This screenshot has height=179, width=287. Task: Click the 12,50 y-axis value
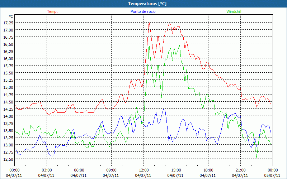tap(8, 159)
